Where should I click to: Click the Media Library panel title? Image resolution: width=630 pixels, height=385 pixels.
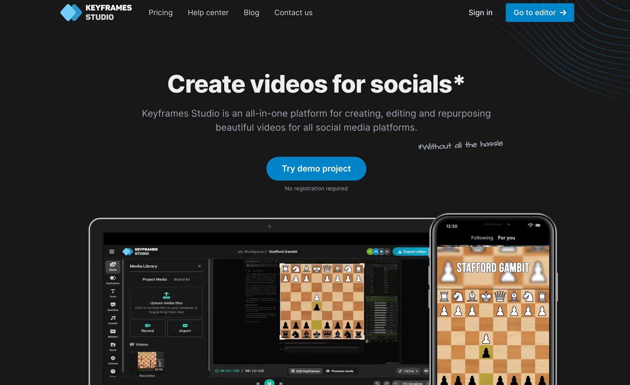coord(143,266)
